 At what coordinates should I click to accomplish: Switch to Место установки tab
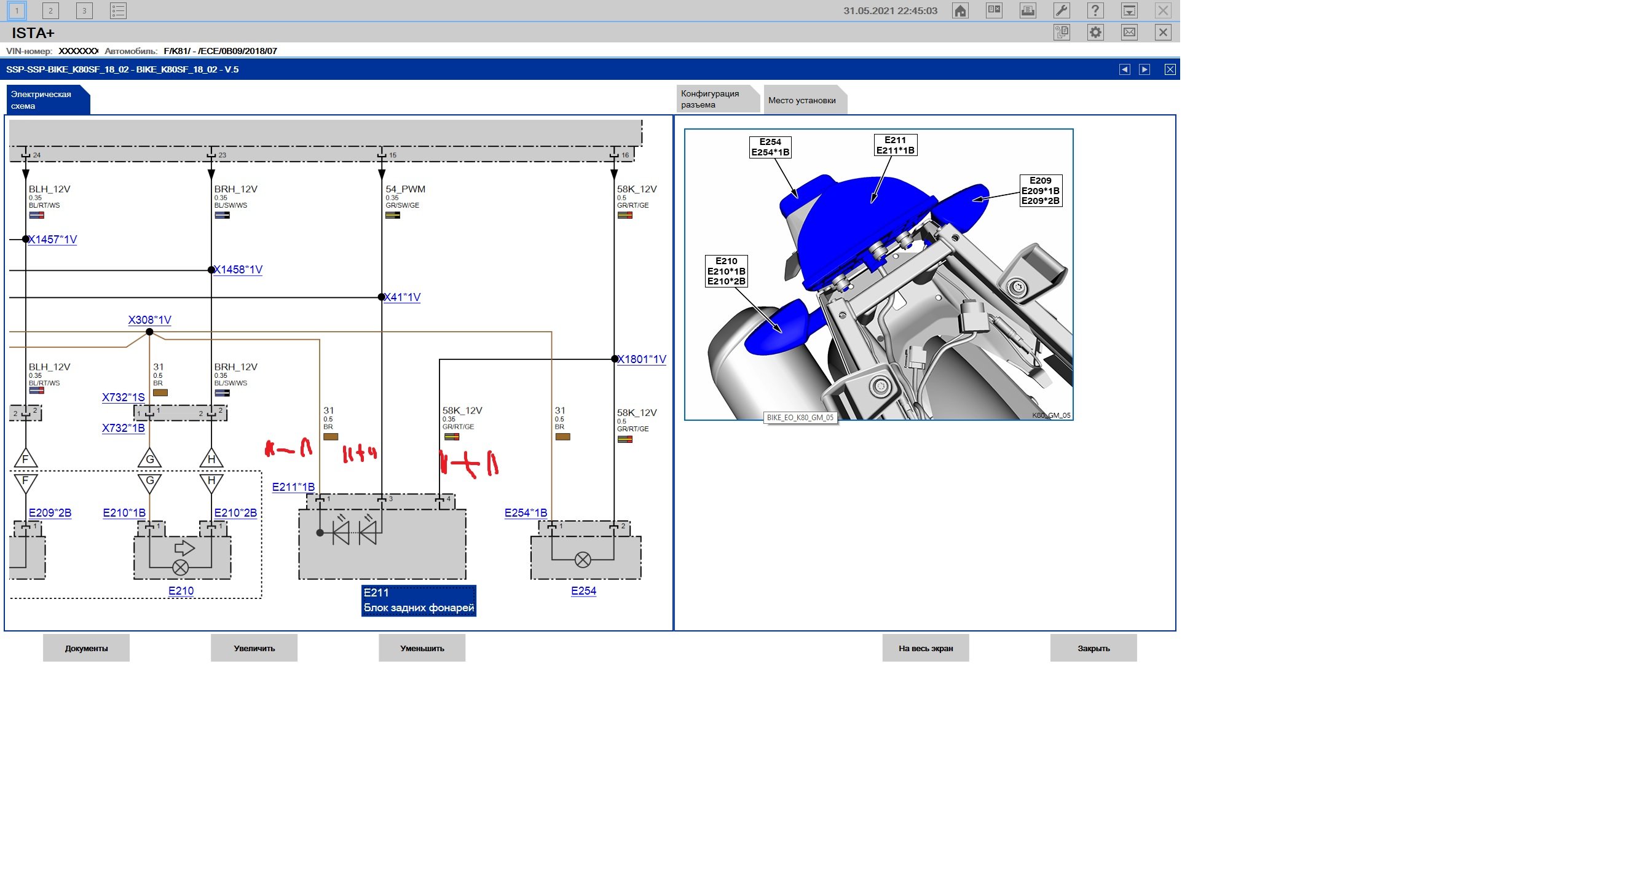(802, 100)
